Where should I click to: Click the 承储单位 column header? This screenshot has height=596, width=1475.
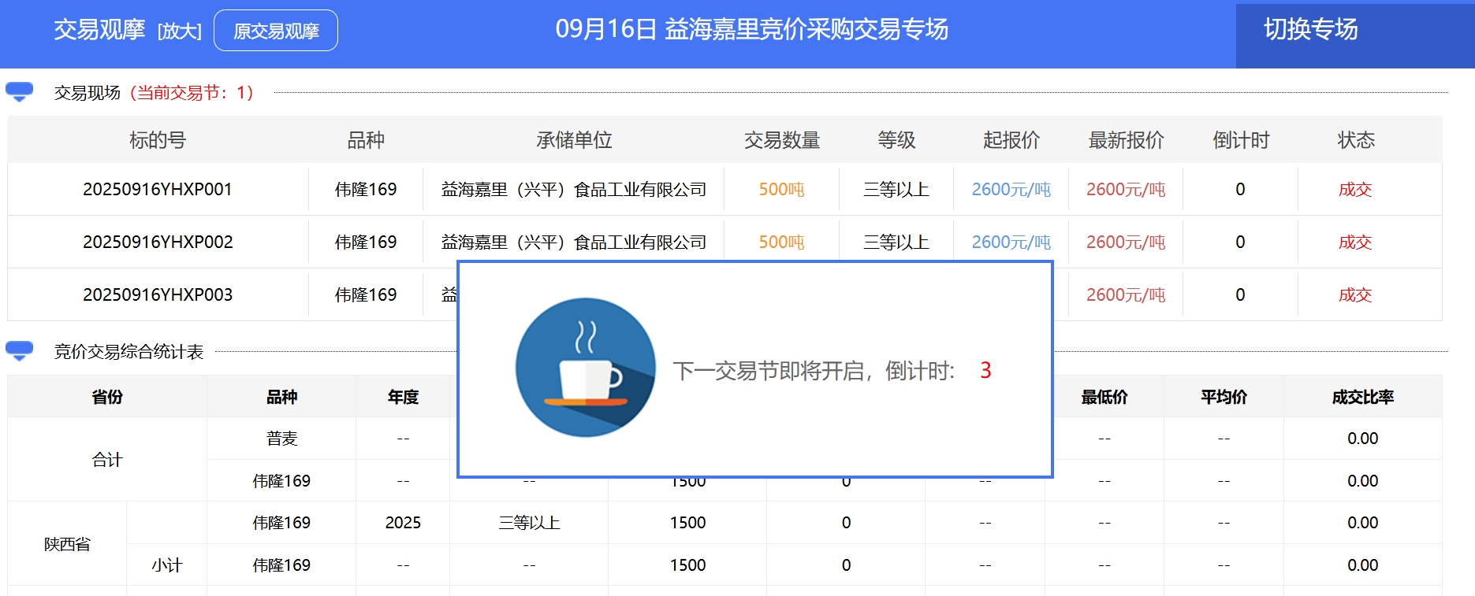pos(574,140)
